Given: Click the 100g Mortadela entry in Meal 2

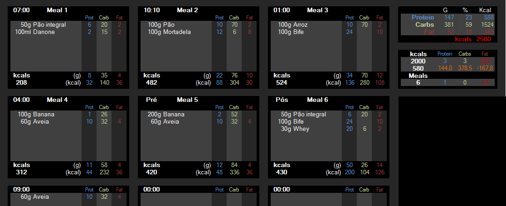Looking at the screenshot, I should 169,32.
